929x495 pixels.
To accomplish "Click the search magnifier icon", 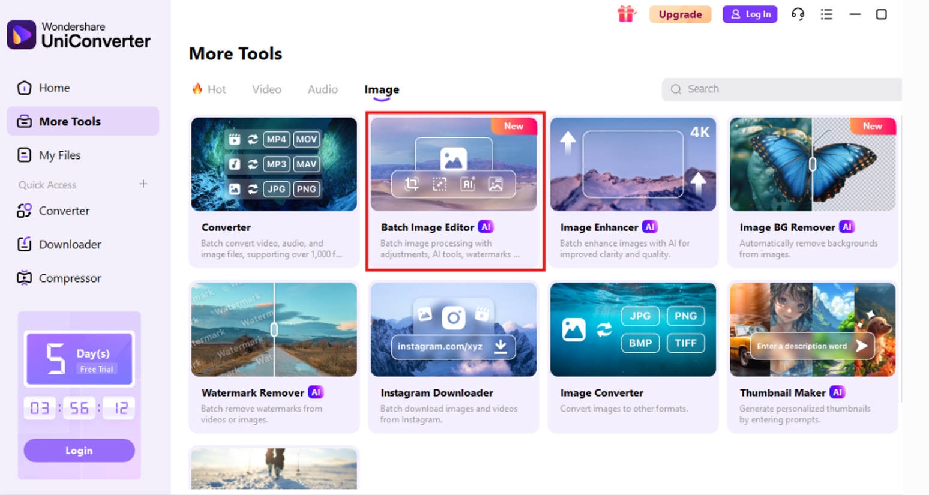I will 676,89.
